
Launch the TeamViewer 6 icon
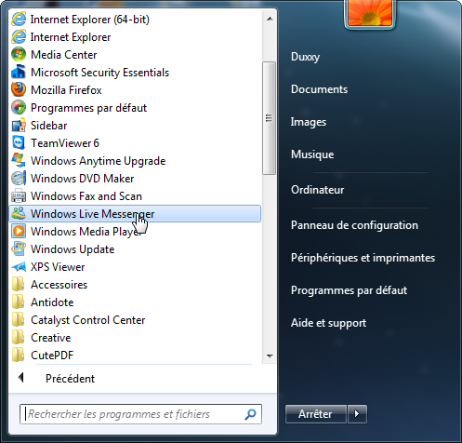coord(19,143)
